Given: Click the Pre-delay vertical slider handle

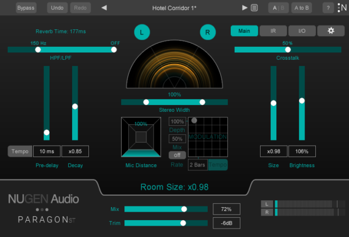Looking at the screenshot, I should (x=47, y=133).
